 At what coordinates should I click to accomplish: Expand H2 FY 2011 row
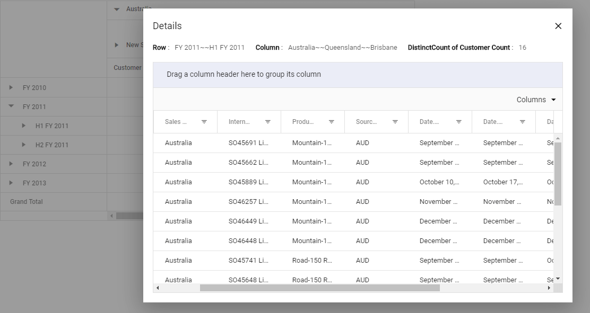point(24,145)
